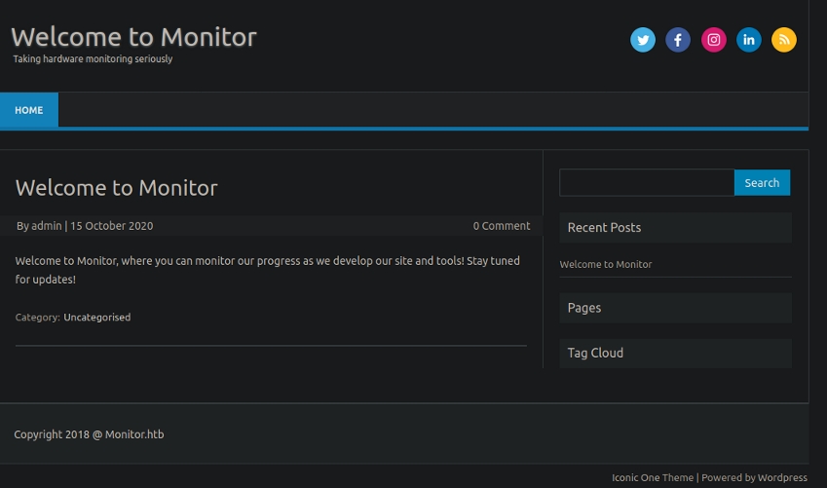Click the 15 October 2020 post date

point(111,226)
